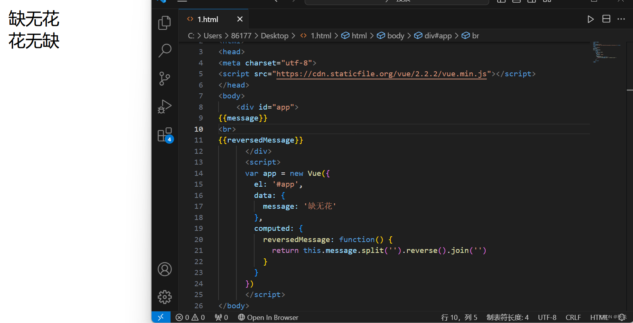
Task: Click the 缺无花 text in browser preview
Action: (34, 19)
